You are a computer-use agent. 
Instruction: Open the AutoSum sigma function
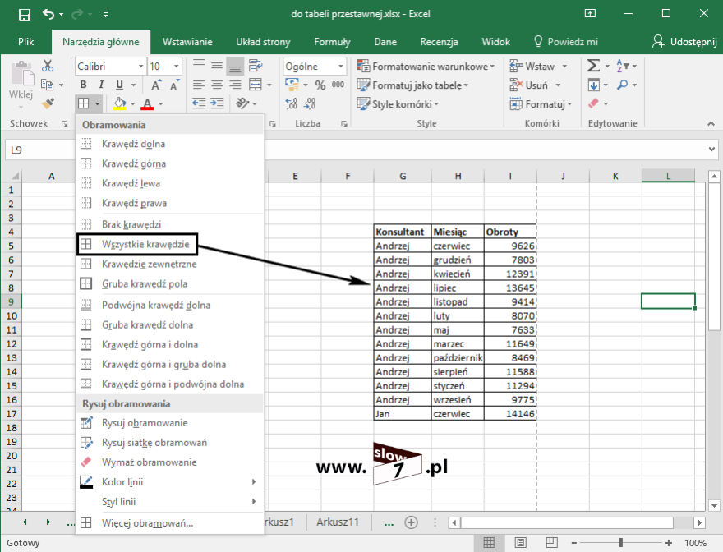click(x=593, y=66)
